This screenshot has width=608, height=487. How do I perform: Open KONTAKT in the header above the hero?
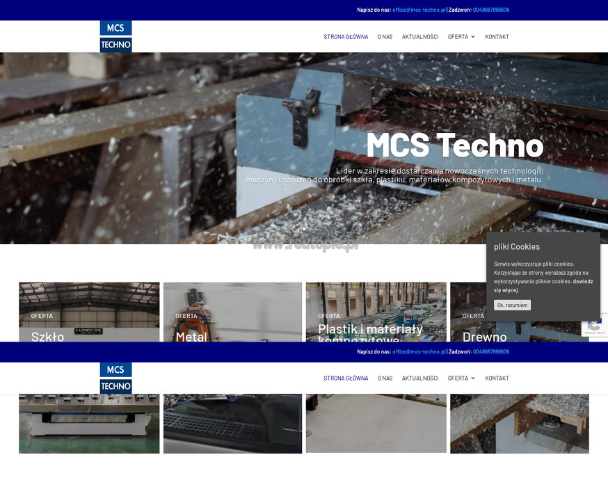(x=497, y=37)
